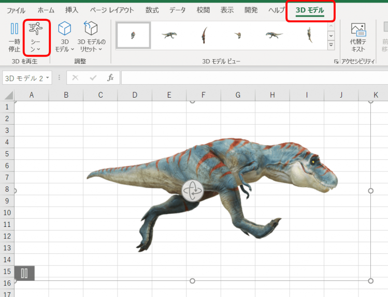
Task: Click the Select All corner triangle
Action: click(x=9, y=95)
